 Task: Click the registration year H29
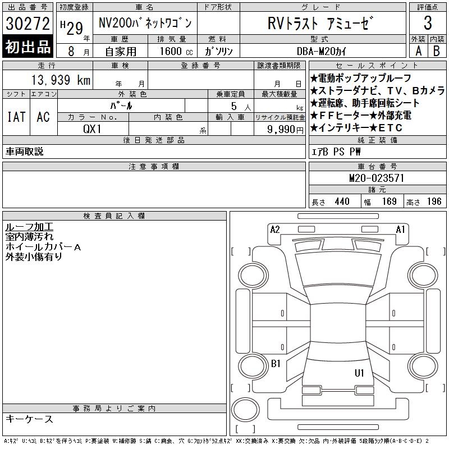point(72,28)
